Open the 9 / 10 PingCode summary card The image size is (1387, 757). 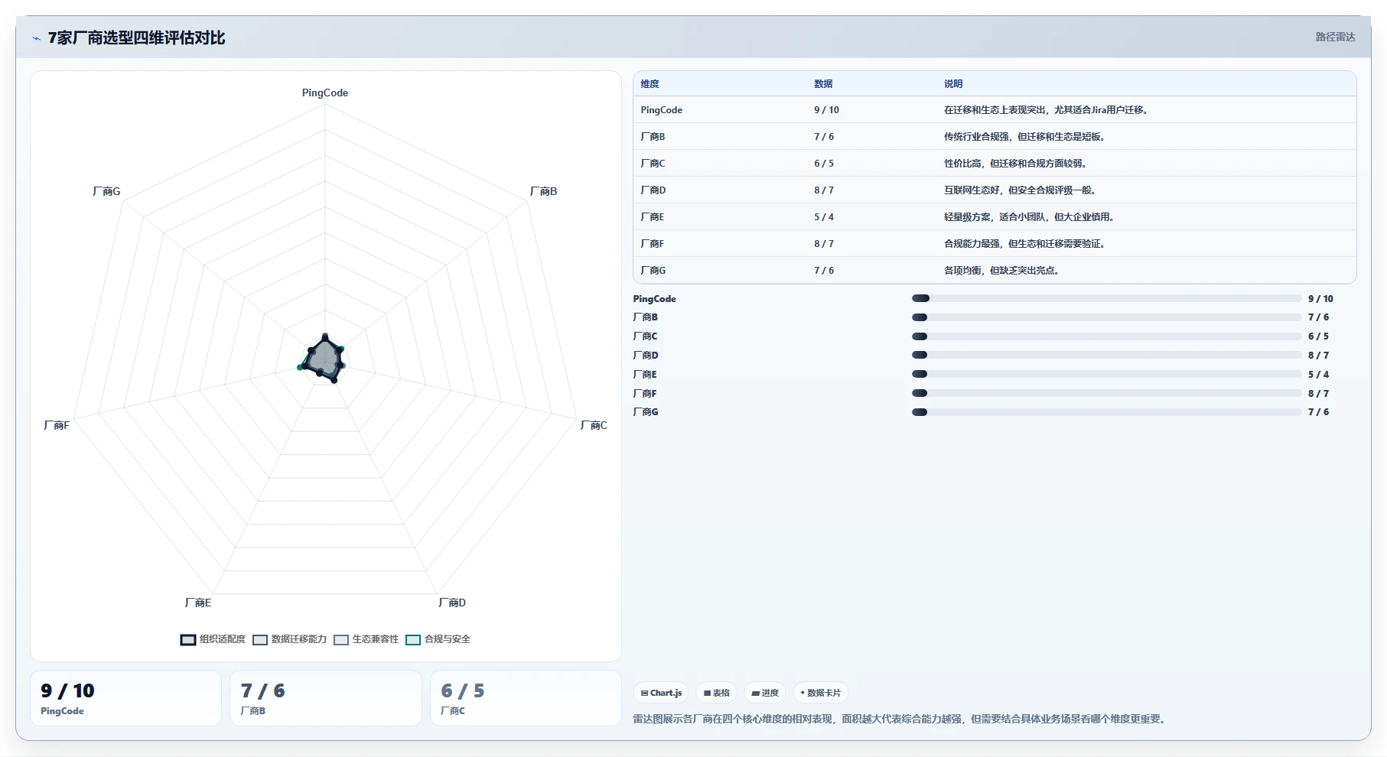pyautogui.click(x=125, y=698)
